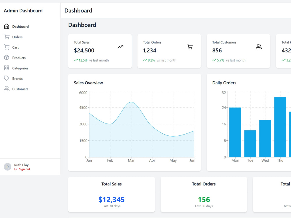The height and width of the screenshot is (218, 291).
Task: Click the green trend arrow beside 8.2%
Action: coord(145,60)
